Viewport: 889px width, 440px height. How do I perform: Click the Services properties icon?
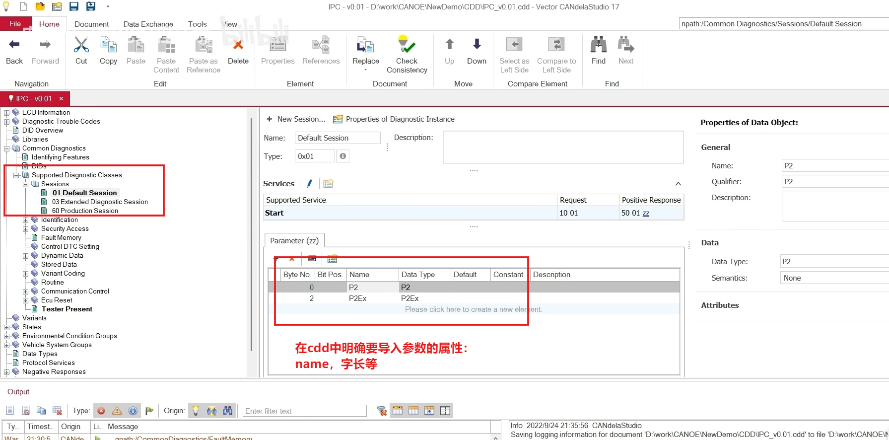point(328,184)
